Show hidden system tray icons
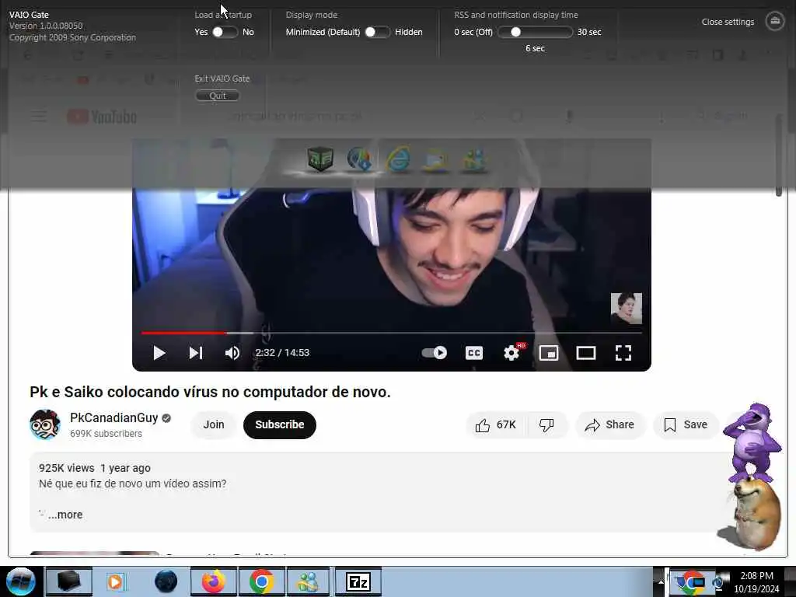Image resolution: width=796 pixels, height=597 pixels. 661,581
